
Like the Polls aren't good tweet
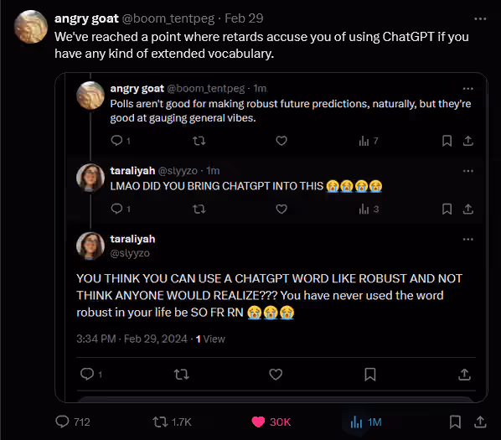pos(281,141)
